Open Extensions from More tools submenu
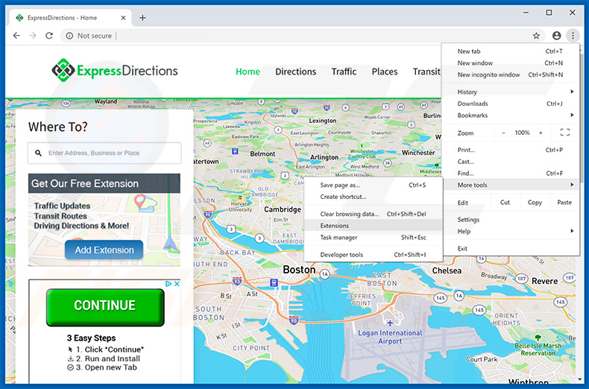This screenshot has width=589, height=389. coord(374,225)
